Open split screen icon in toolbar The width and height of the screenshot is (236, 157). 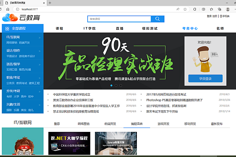[203, 9]
